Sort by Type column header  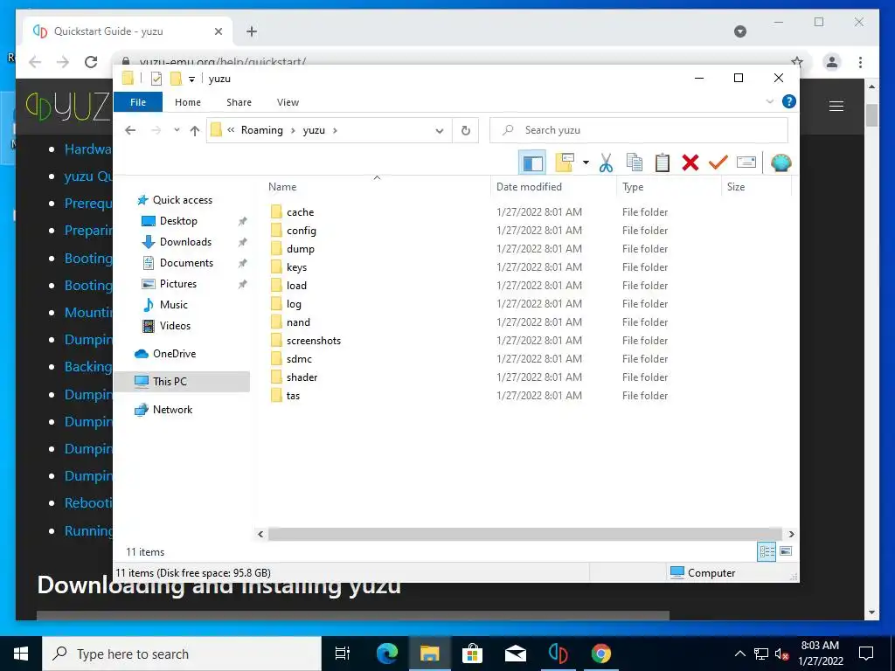pos(633,187)
